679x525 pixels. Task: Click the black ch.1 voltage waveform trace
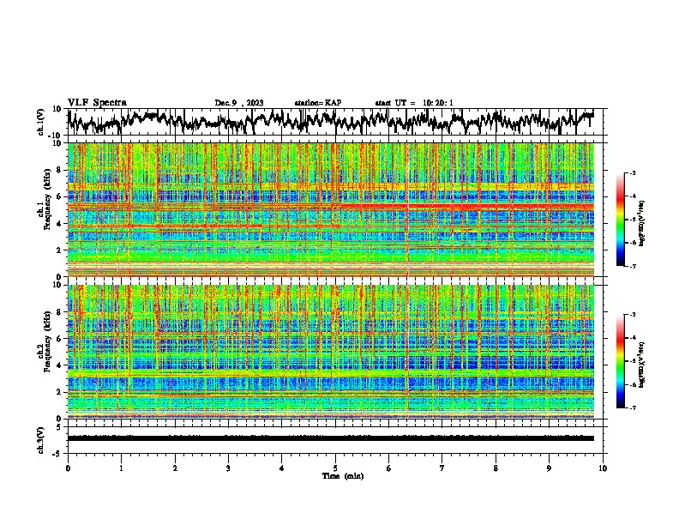point(330,121)
